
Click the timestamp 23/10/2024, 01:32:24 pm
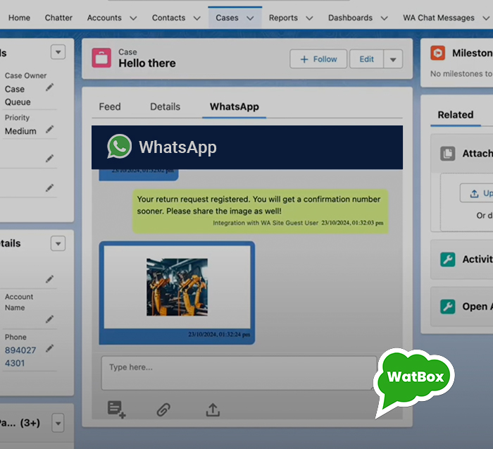(x=219, y=334)
